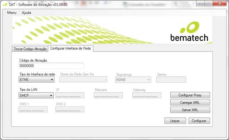Click the Nome da Rede Sem Fio field
This screenshot has height=140, width=229.
83,79
